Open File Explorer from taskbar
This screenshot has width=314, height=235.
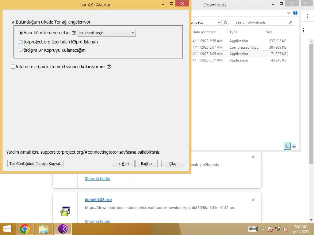(44, 229)
